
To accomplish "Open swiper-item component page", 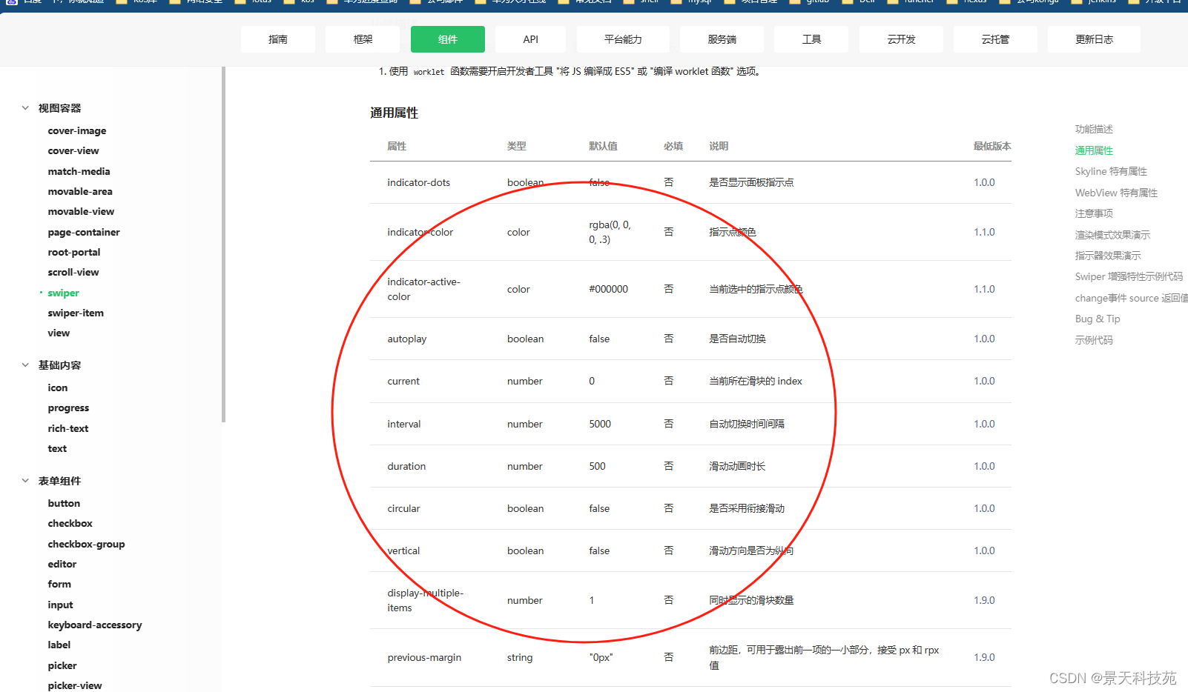I will click(x=76, y=313).
